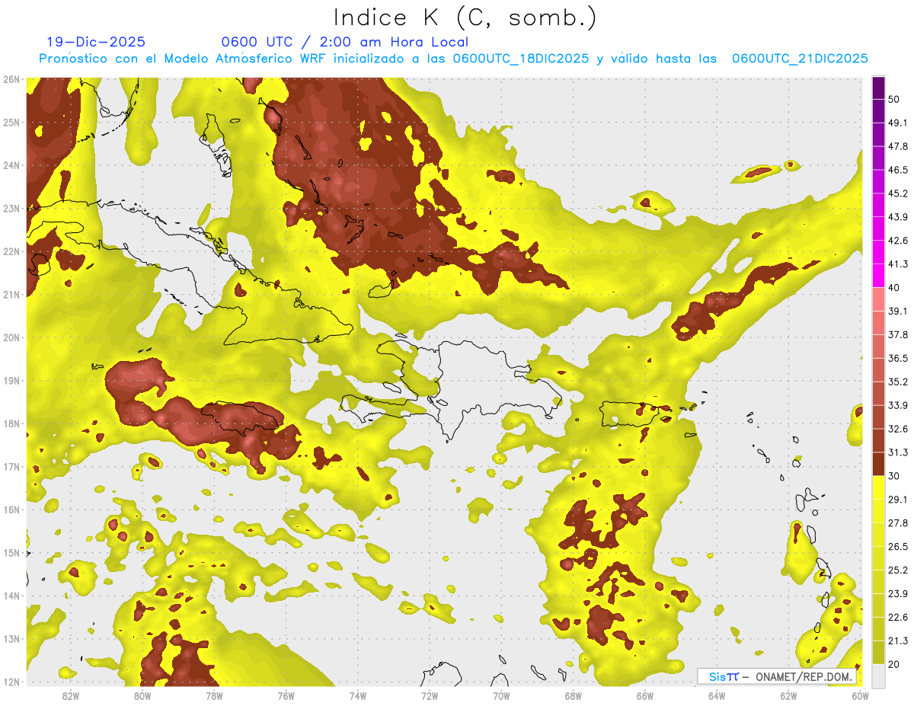Click the colorbar value '45.2'
Viewport: 914px width, 706px height.
pyautogui.click(x=898, y=193)
